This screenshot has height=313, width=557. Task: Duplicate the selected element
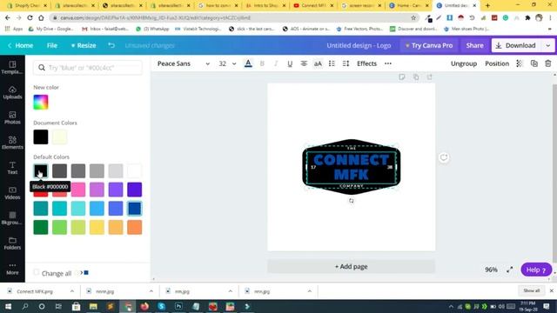tap(534, 63)
